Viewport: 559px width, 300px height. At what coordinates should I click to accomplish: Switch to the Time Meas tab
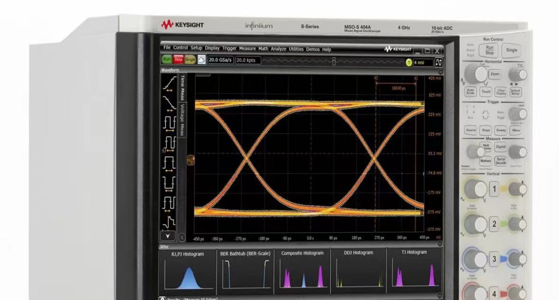tap(182, 88)
